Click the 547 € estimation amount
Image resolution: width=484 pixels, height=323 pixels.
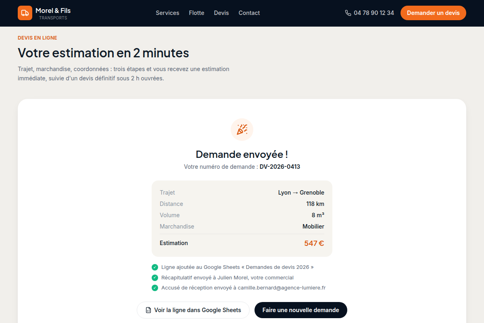click(314, 243)
